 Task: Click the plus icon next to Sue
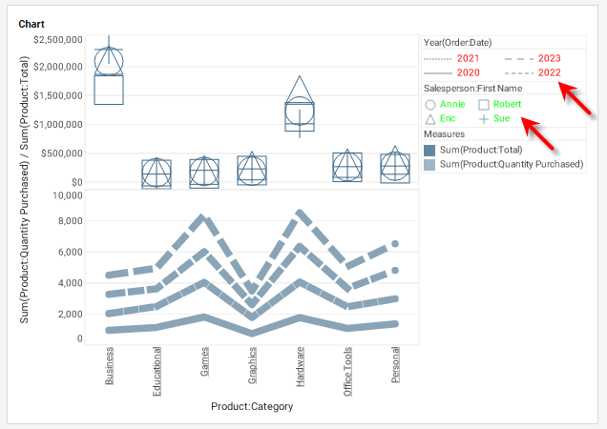[x=484, y=119]
